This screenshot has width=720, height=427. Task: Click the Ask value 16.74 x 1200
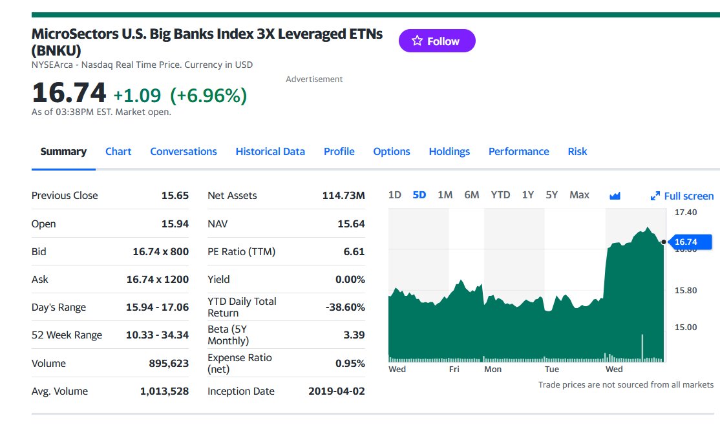(x=158, y=280)
